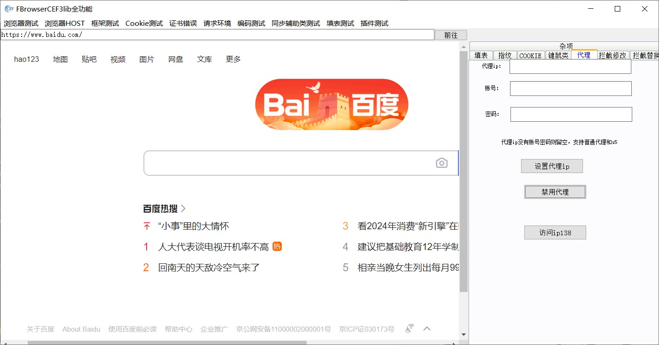
Task: Switch to the 键鼠类 tab
Action: coord(558,55)
